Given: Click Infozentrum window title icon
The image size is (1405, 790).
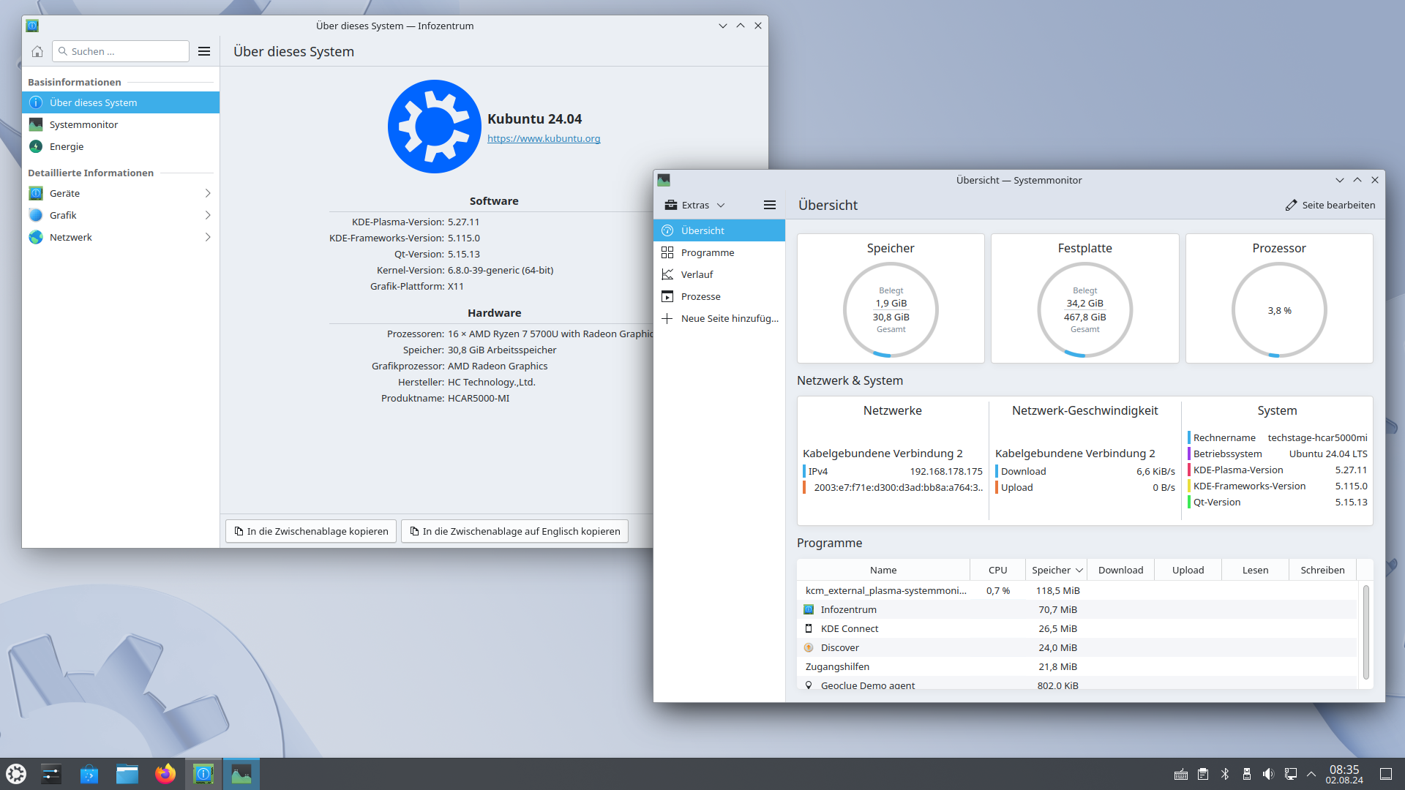Looking at the screenshot, I should click(32, 26).
